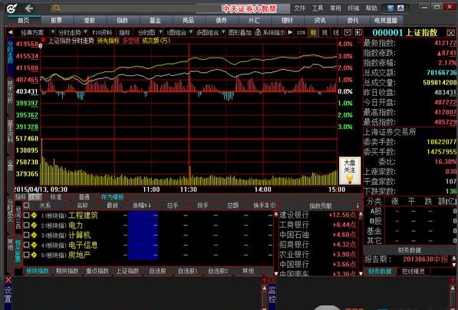
Task: Click the red X icon above 设置
Action: pos(8,280)
